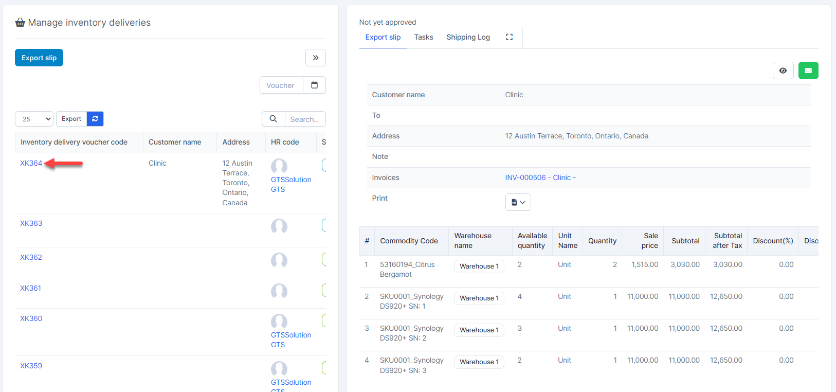Click the basket icon beside Manage inventory deliveries
Image resolution: width=836 pixels, height=392 pixels.
tap(20, 22)
